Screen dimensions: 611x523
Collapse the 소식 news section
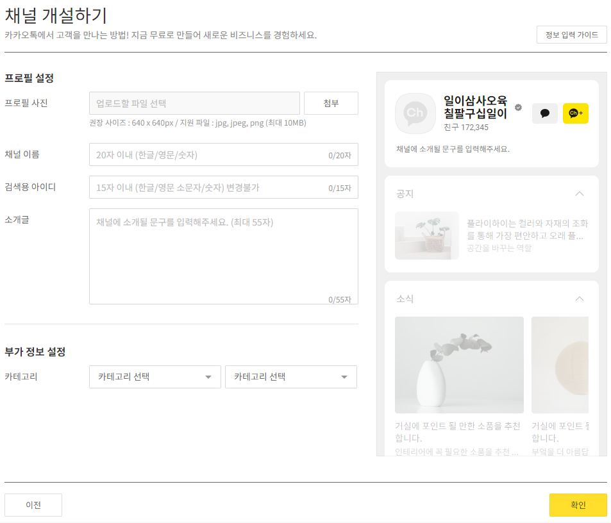580,299
